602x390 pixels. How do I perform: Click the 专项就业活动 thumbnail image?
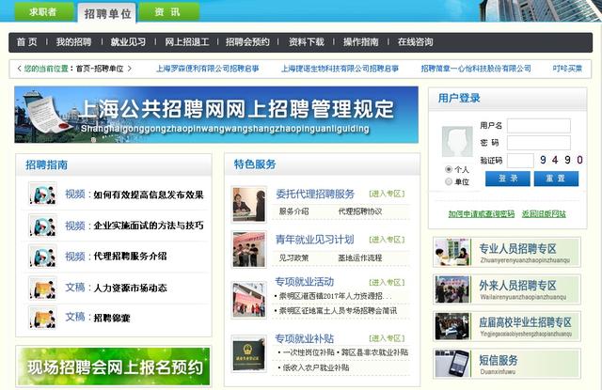pos(248,300)
